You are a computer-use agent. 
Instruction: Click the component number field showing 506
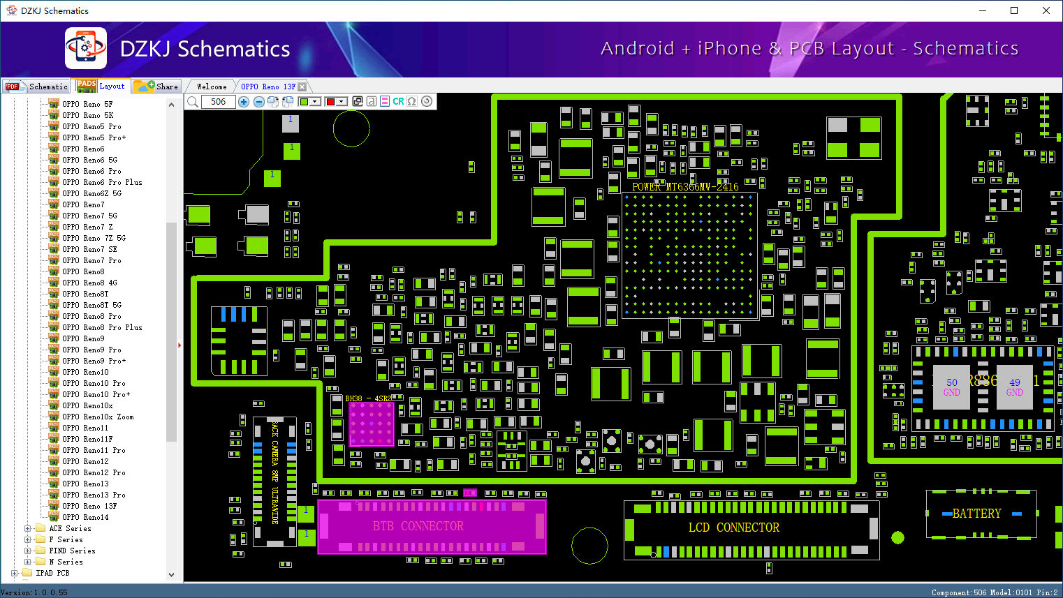tap(219, 102)
